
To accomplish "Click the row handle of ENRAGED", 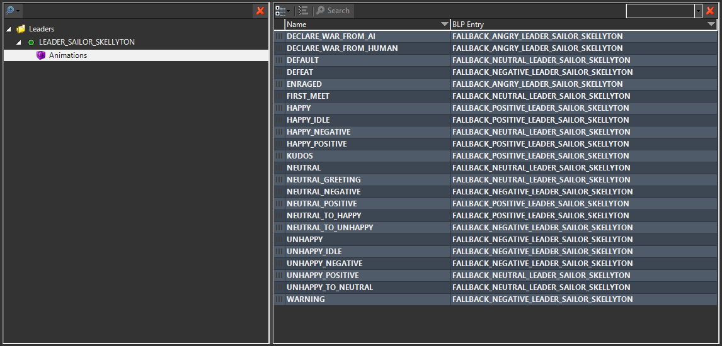I will [x=279, y=84].
